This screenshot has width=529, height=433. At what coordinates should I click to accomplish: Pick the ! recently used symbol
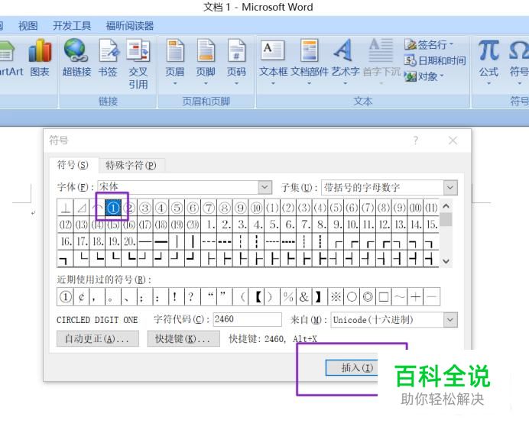coord(175,297)
